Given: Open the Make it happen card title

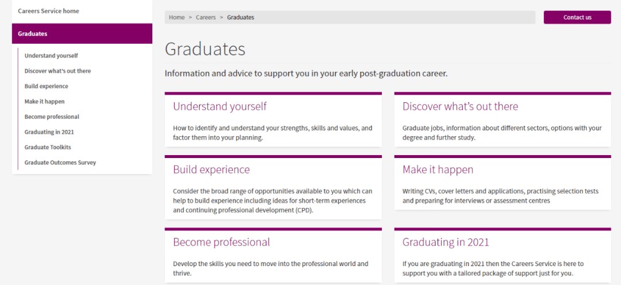Looking at the screenshot, I should (438, 170).
